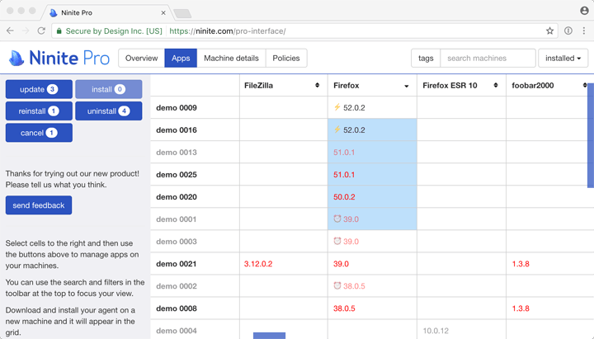Click the update button with 3 pending
594x339 pixels.
click(x=39, y=89)
